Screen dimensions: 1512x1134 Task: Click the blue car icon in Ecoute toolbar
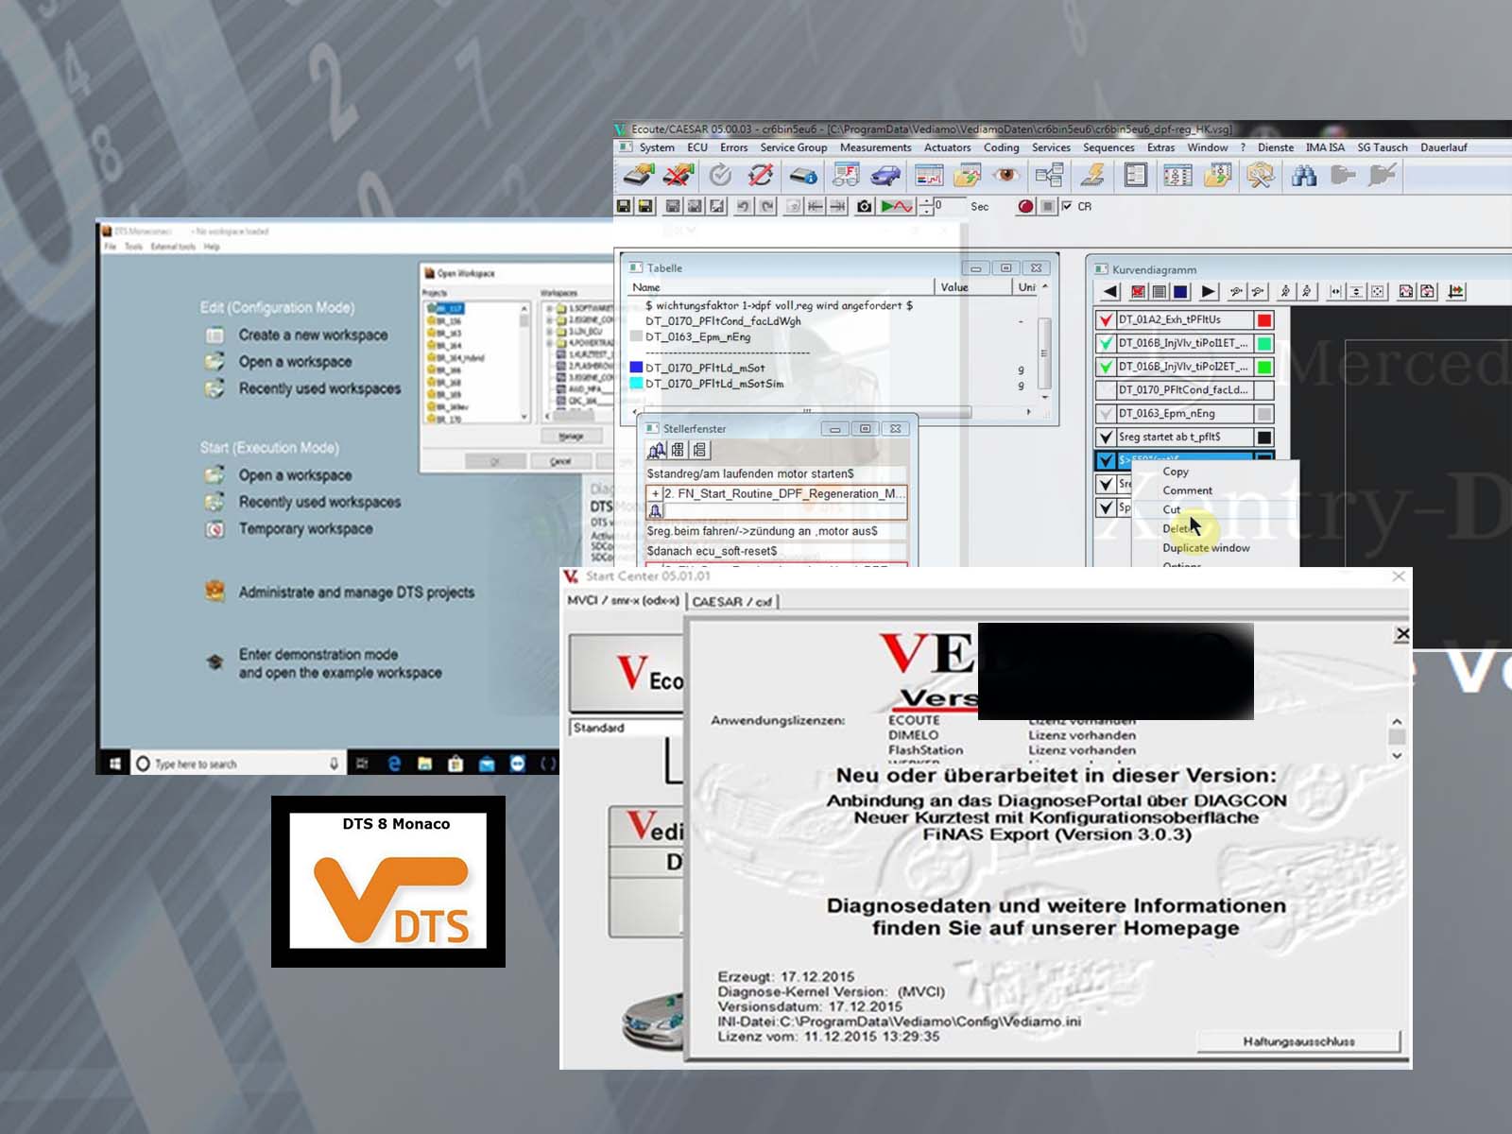[885, 175]
